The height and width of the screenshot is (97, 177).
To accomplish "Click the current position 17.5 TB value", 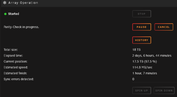I will [x=144, y=61].
